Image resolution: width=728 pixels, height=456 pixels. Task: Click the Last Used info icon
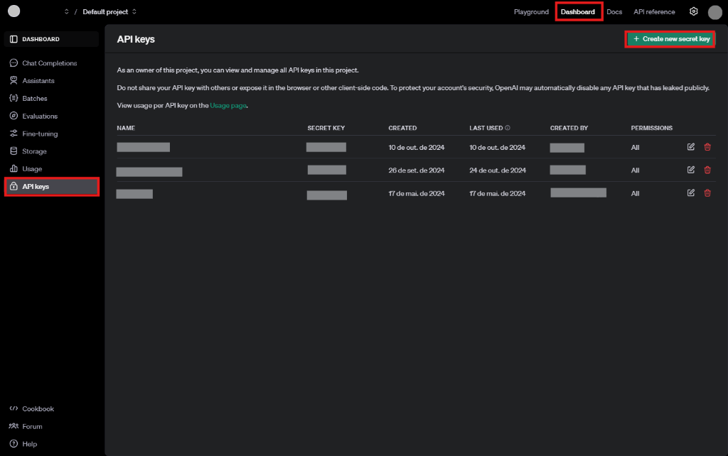point(508,129)
